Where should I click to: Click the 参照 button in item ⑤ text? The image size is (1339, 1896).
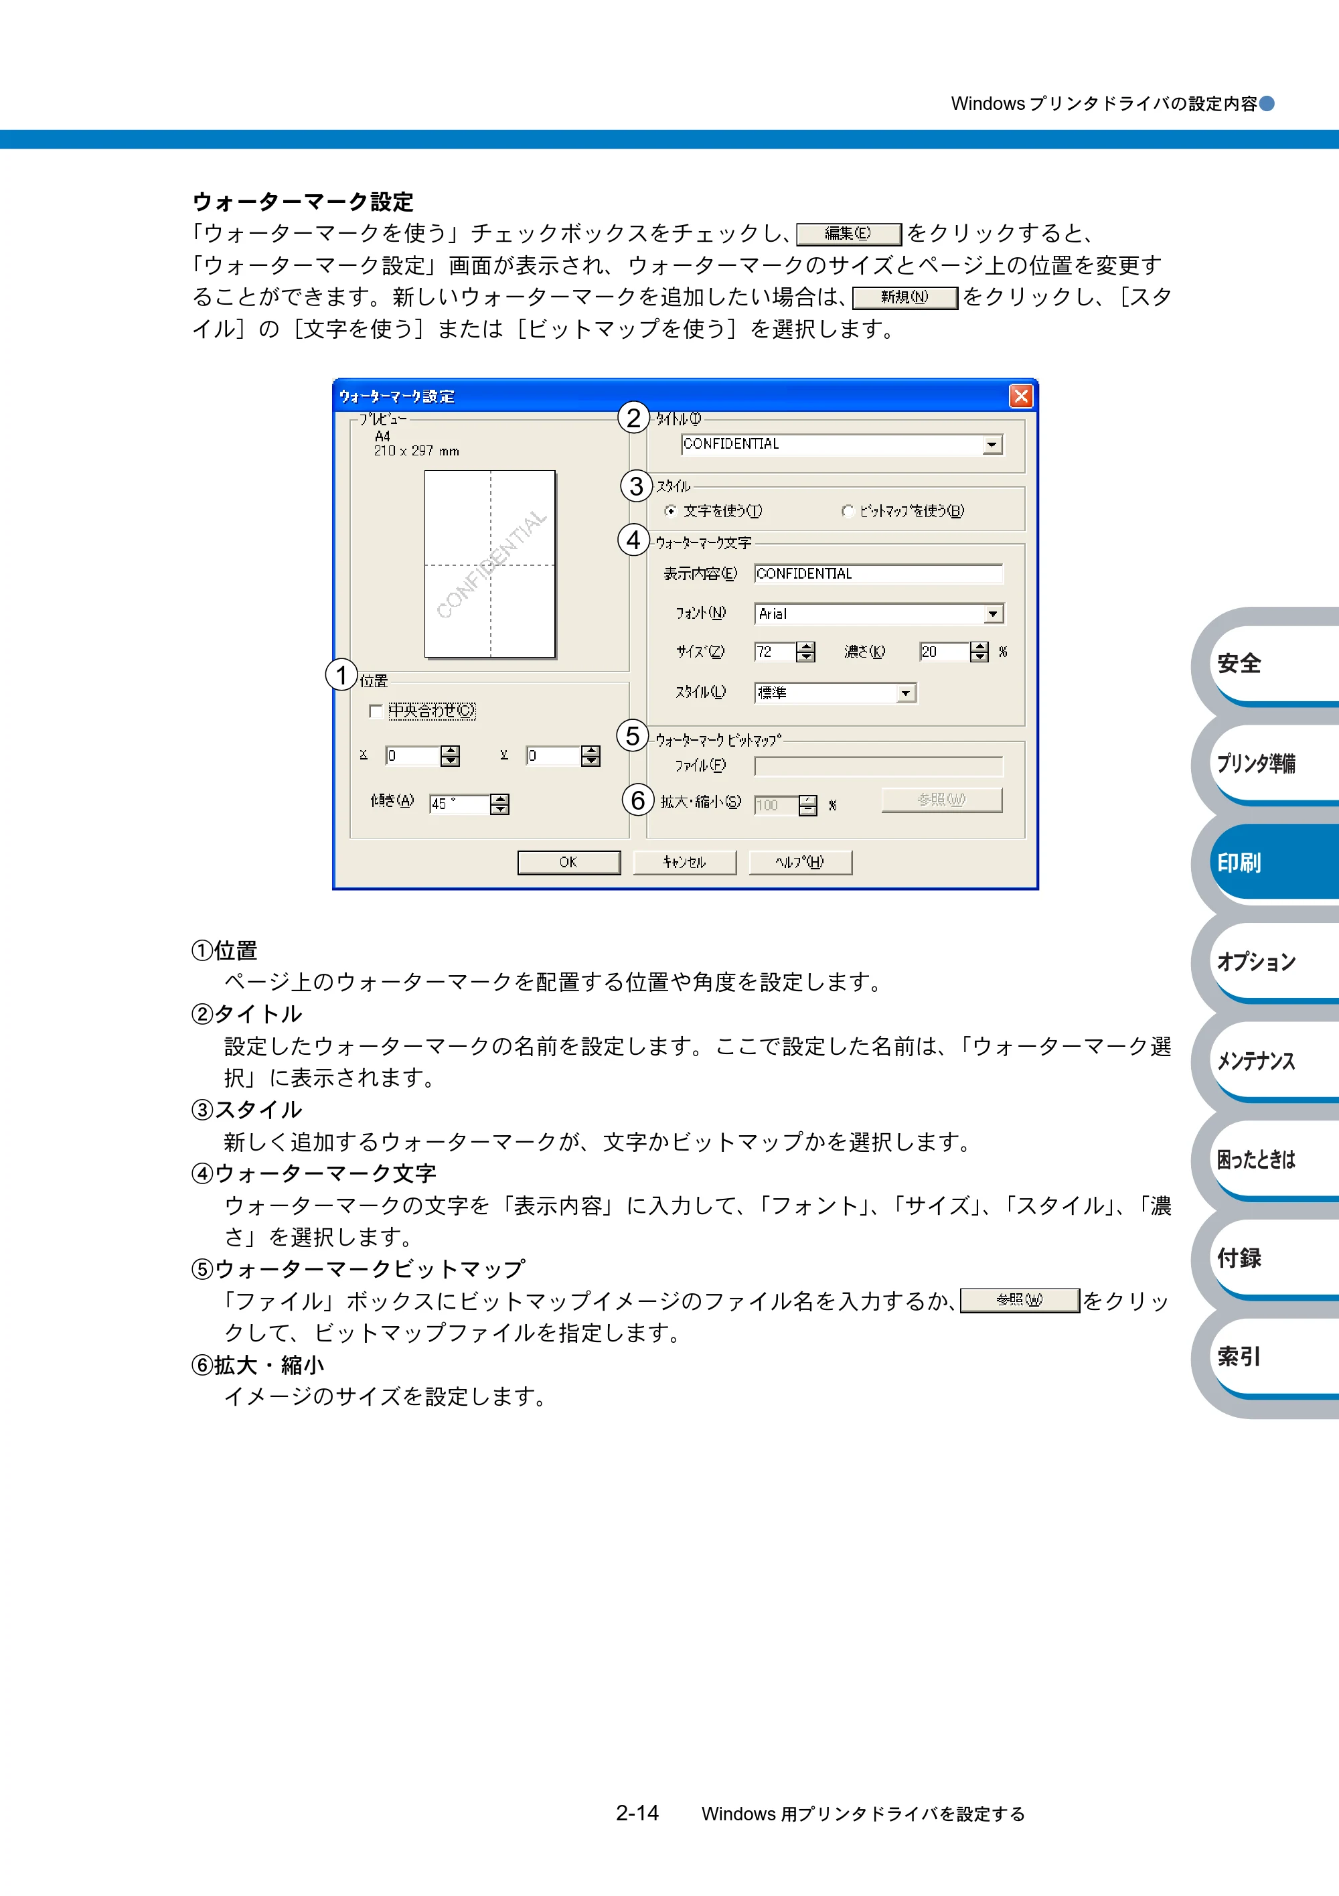(x=1020, y=1301)
